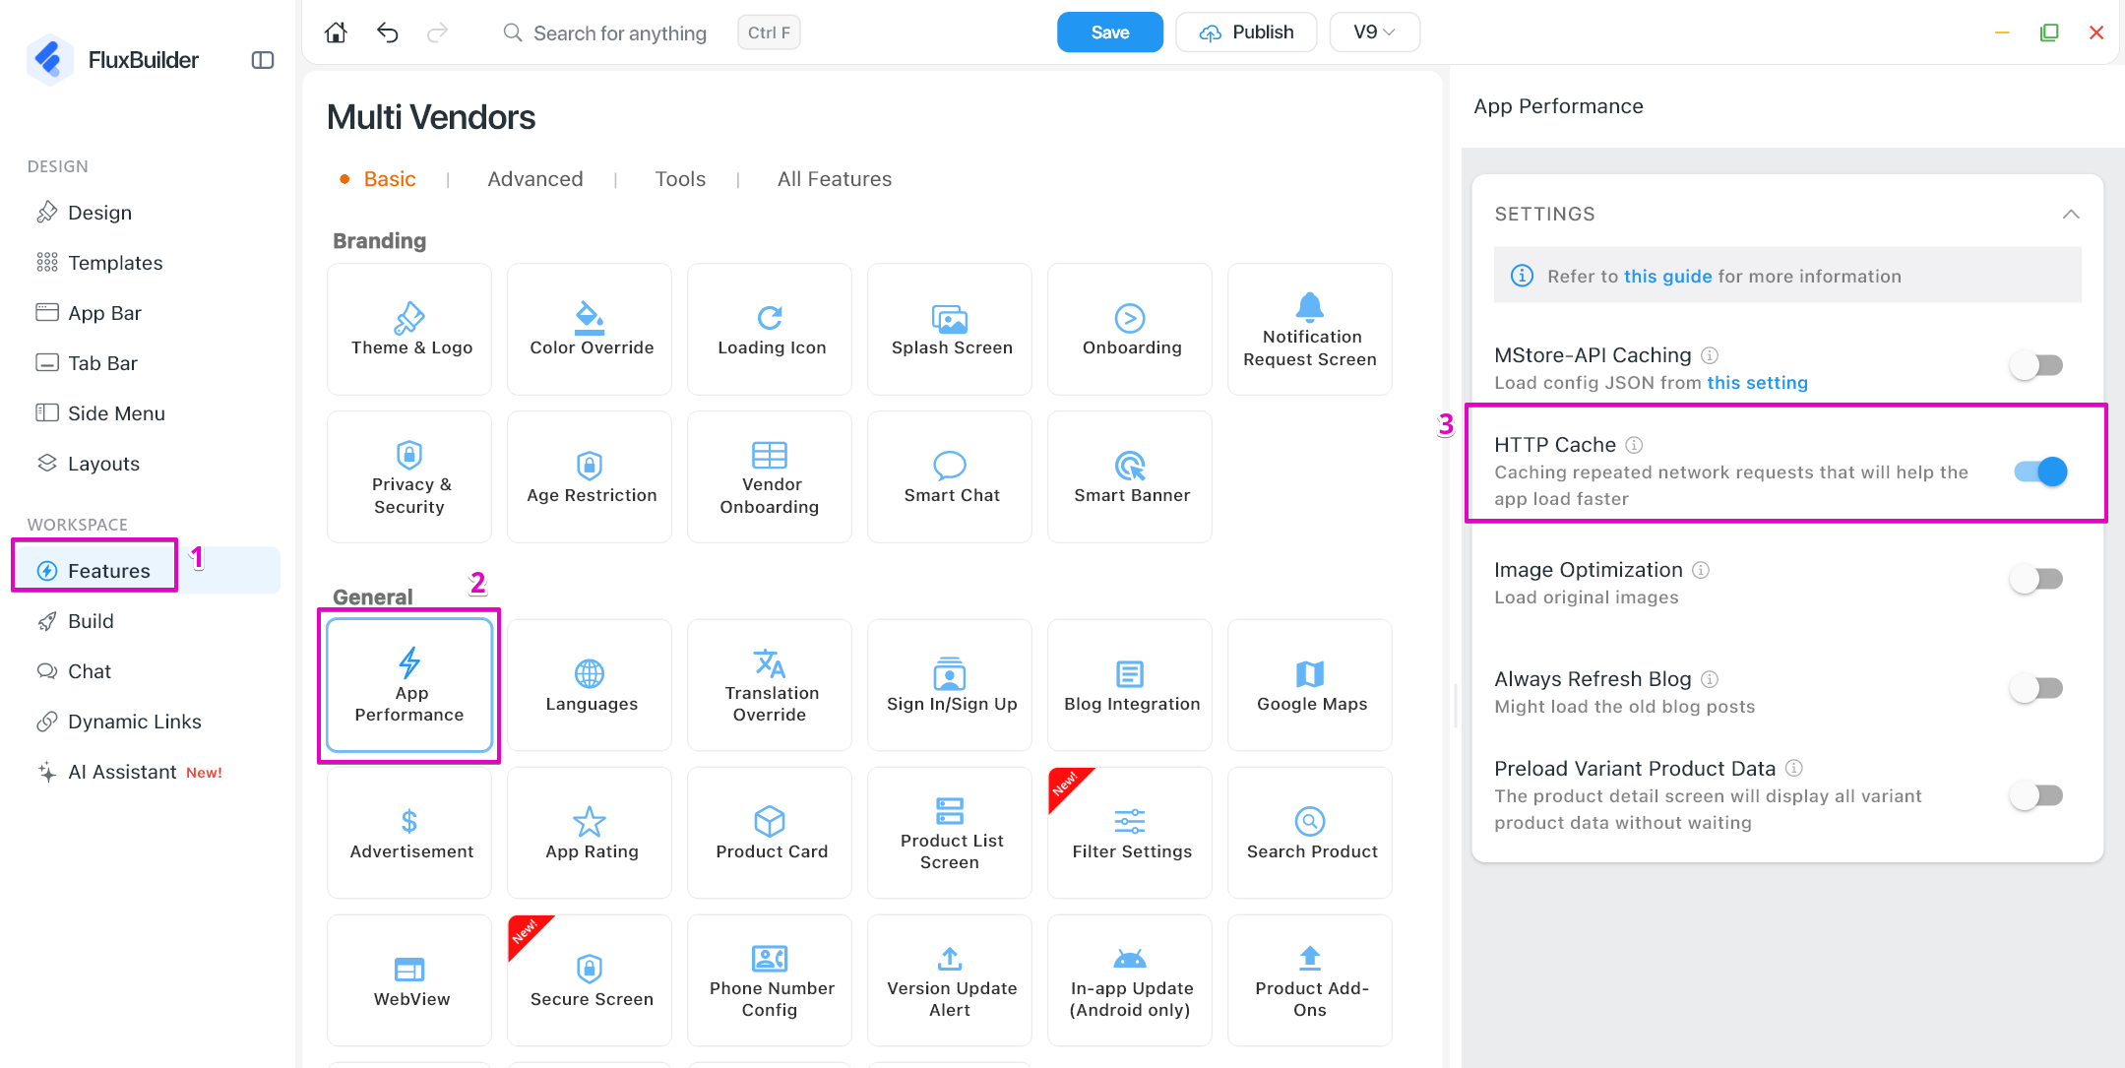Follow the 'this guide' link

(1668, 277)
